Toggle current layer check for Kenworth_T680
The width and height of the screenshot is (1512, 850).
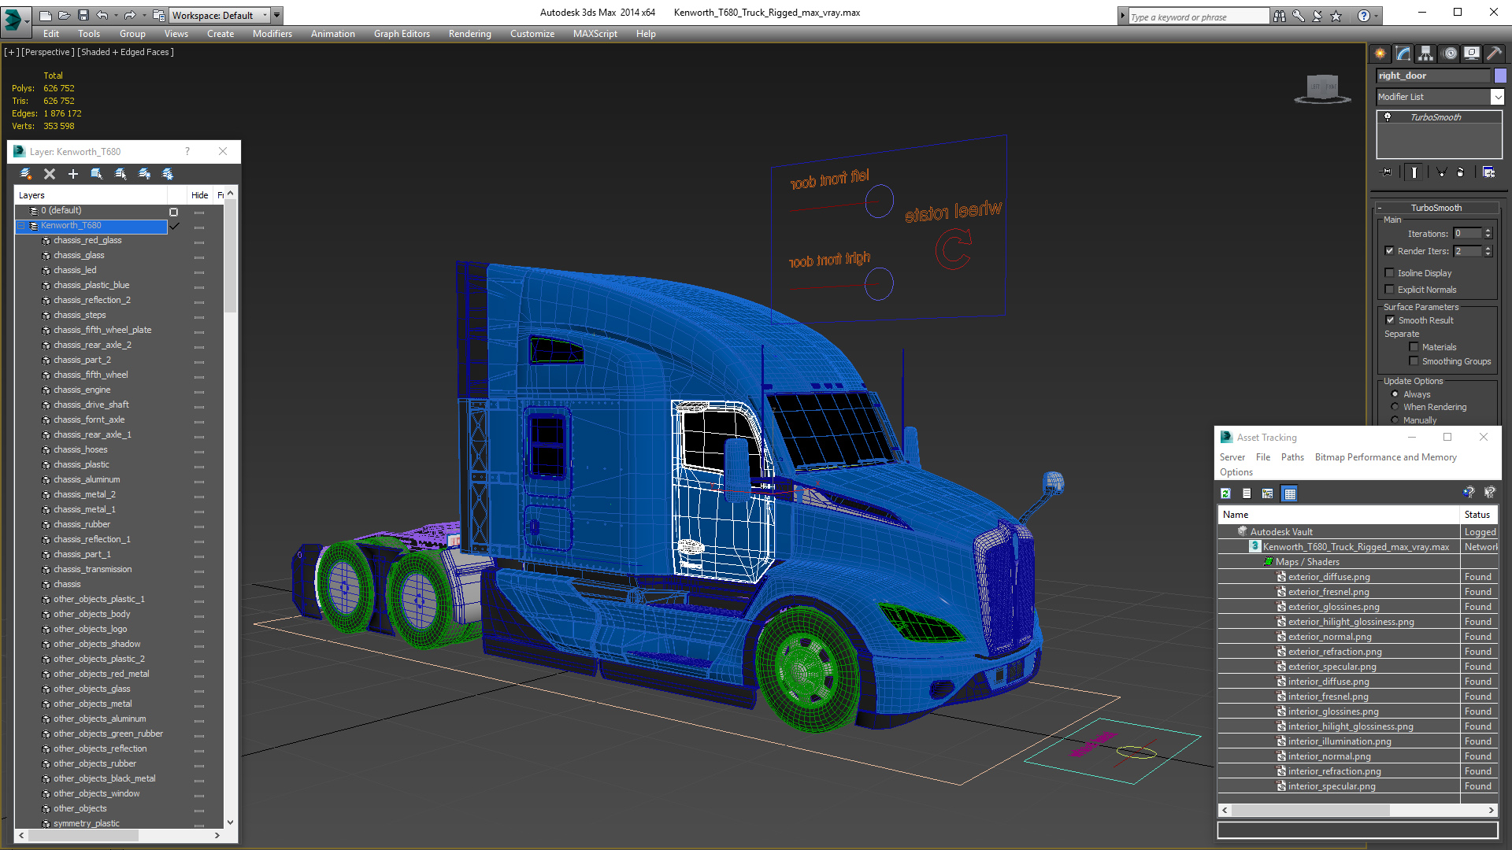tap(175, 226)
